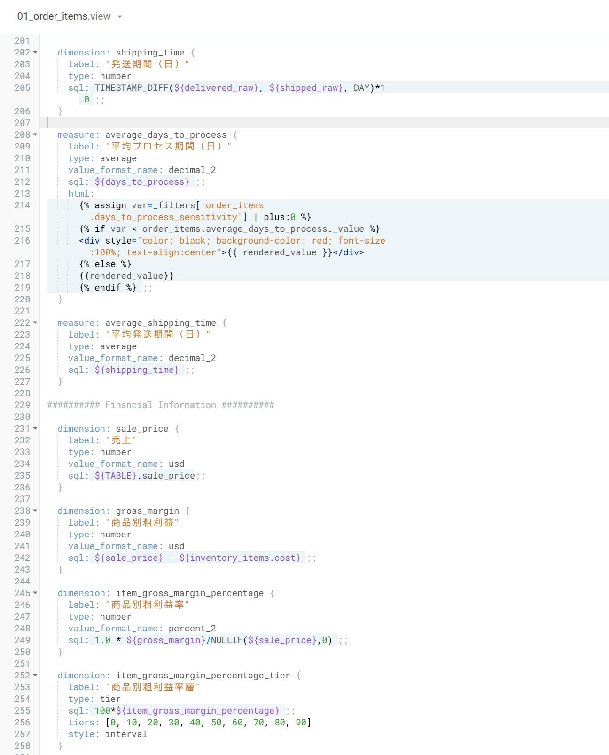Click '${shipping_time}' in the sql line
The height and width of the screenshot is (755, 609).
137,370
